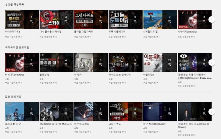
Task: Open the 스트랜디드 딥 title link
Action: (150, 32)
